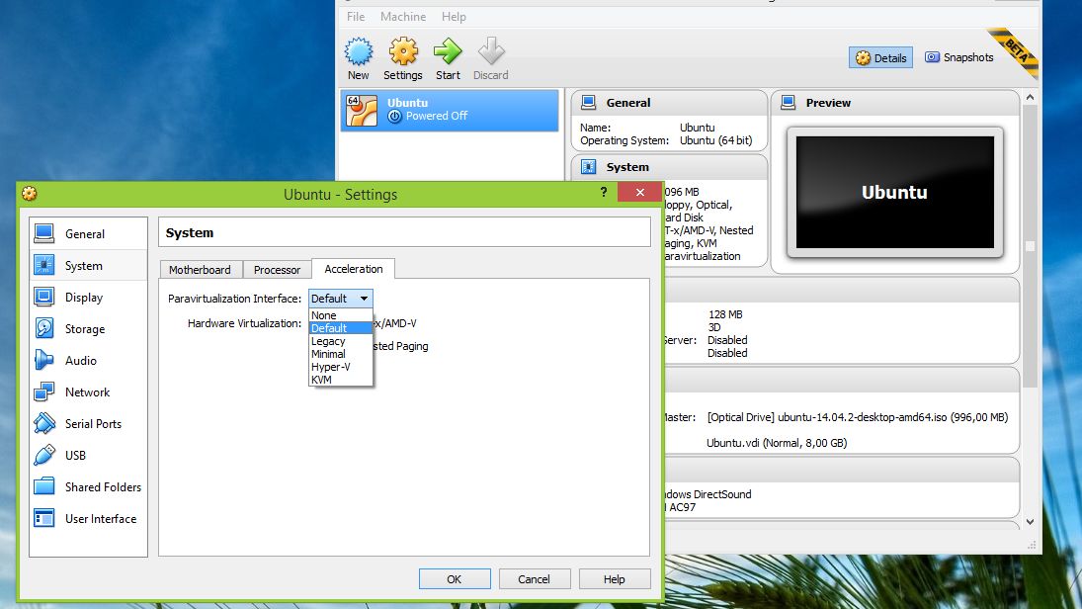Click the Ubuntu.vdi storage entry

point(777,443)
